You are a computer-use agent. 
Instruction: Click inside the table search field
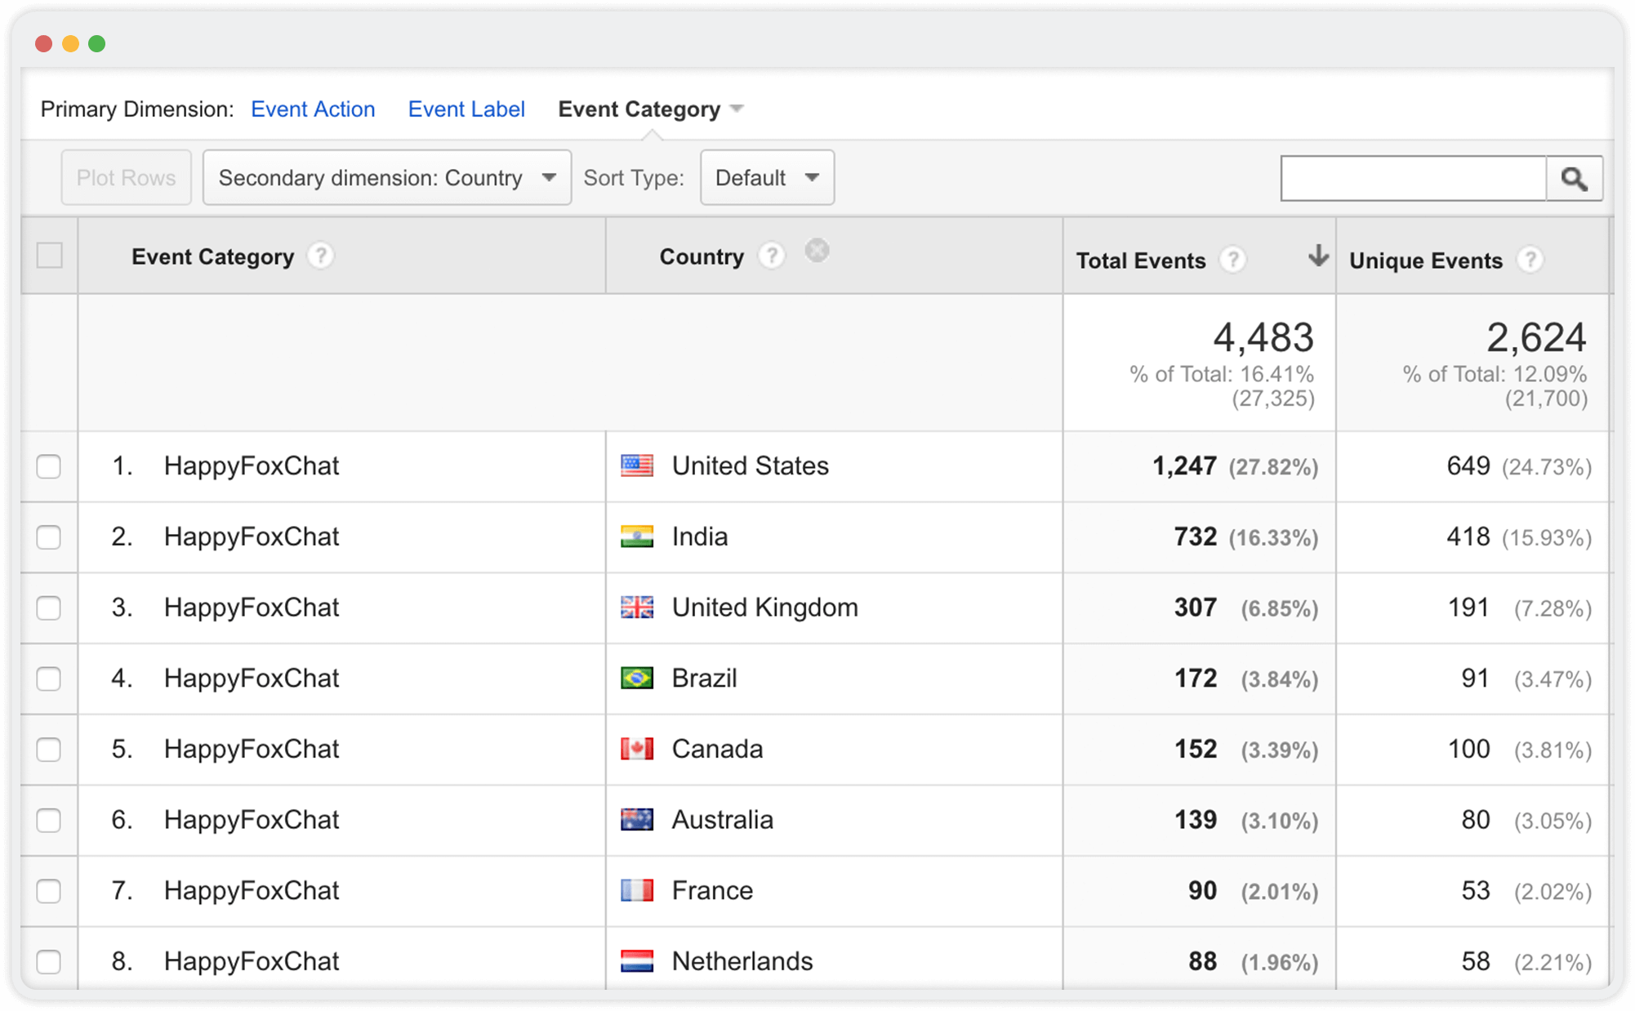click(1414, 178)
